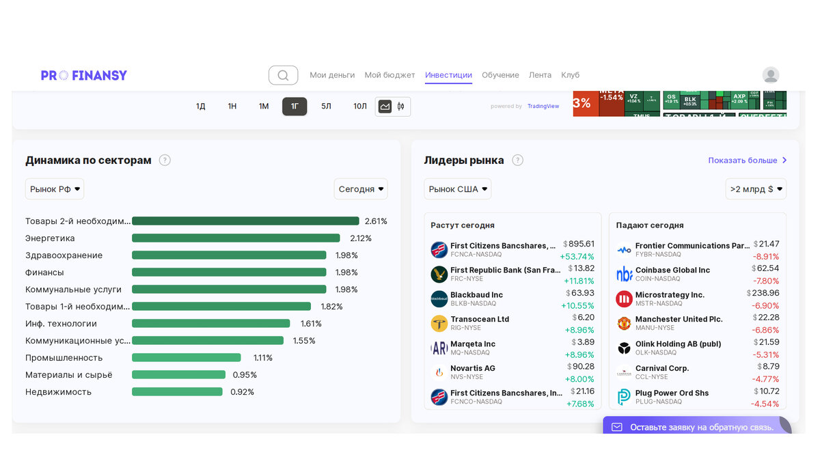Open the Сегодня period dropdown
This screenshot has height=461, width=820.
point(361,188)
